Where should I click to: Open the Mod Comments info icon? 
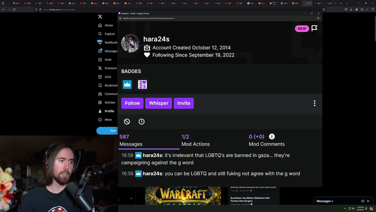(x=271, y=137)
